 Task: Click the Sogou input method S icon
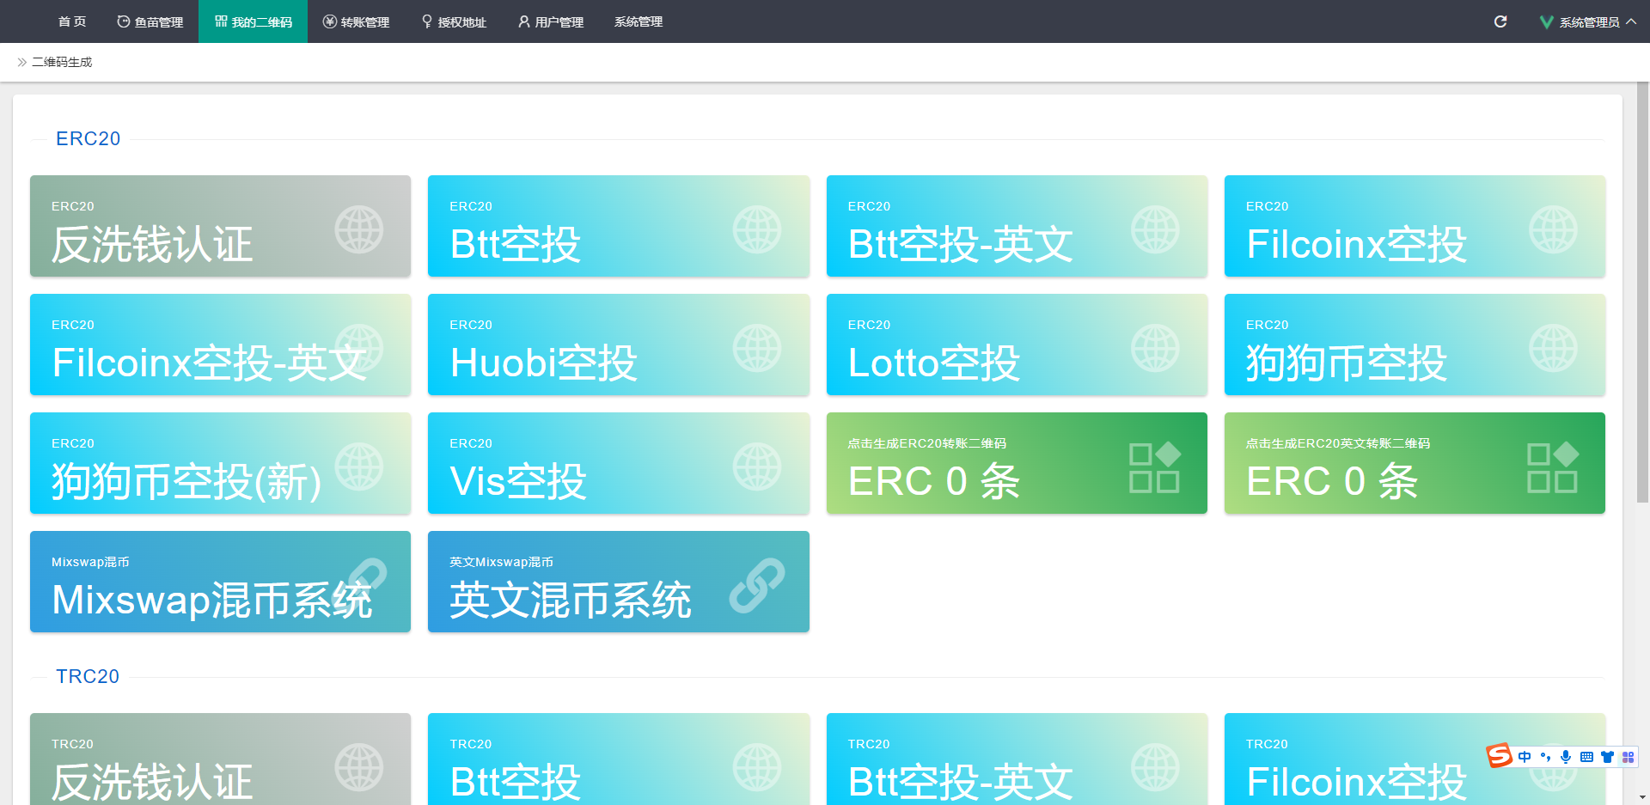[1500, 756]
